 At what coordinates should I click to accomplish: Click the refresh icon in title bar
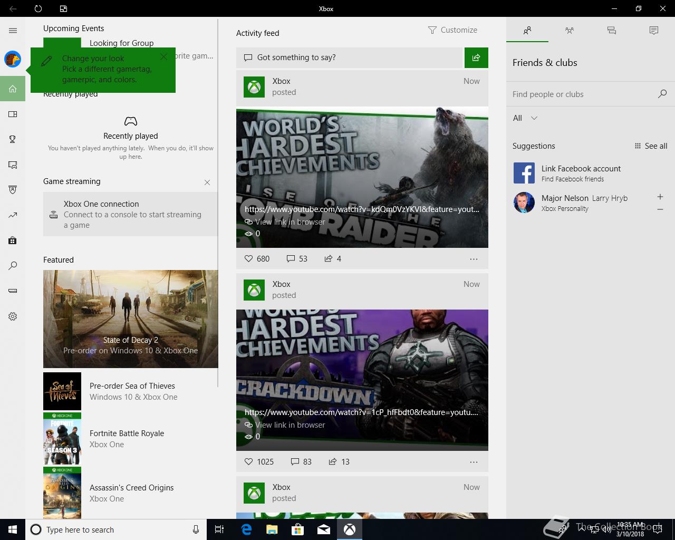pos(38,8)
